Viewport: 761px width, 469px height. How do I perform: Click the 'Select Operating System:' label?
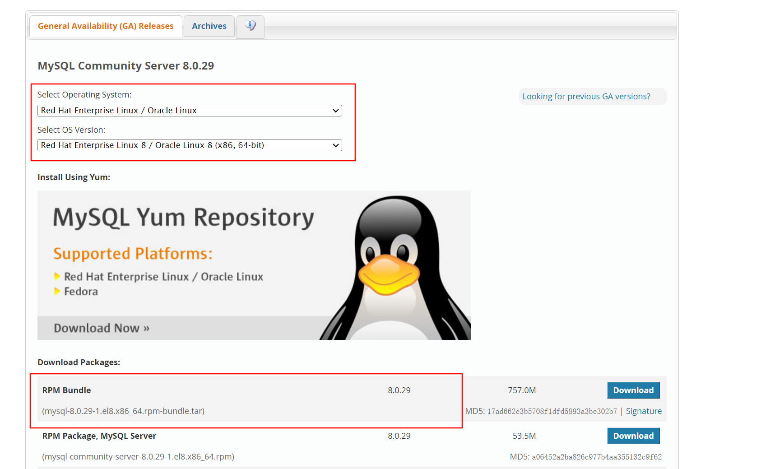[84, 95]
